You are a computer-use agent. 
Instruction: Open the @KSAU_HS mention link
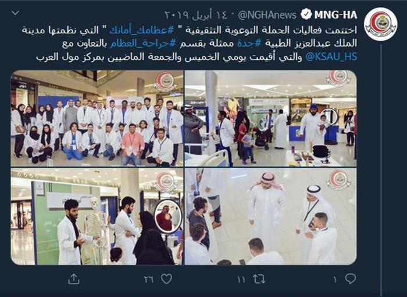pyautogui.click(x=331, y=57)
